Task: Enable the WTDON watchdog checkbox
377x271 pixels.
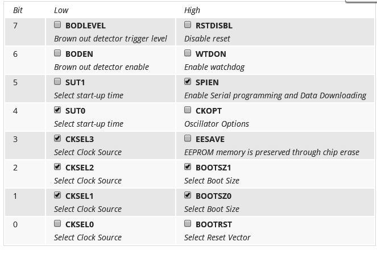Action: point(188,53)
